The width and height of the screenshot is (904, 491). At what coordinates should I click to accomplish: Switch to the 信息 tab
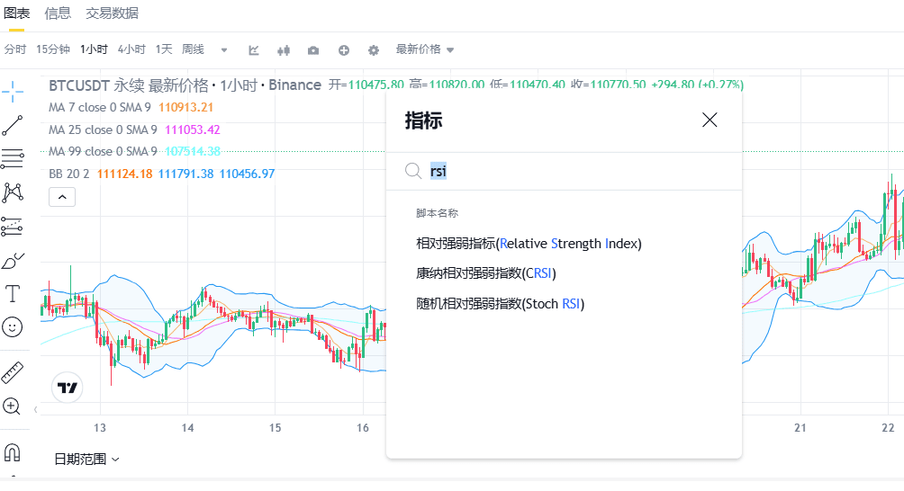pos(58,13)
